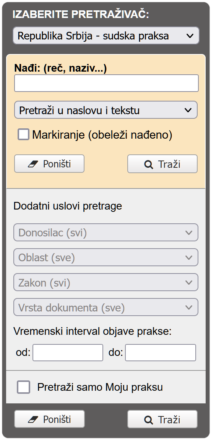
Task: Enable the Markiranje (obeleži nađeno) checkbox
Action: 23,134
